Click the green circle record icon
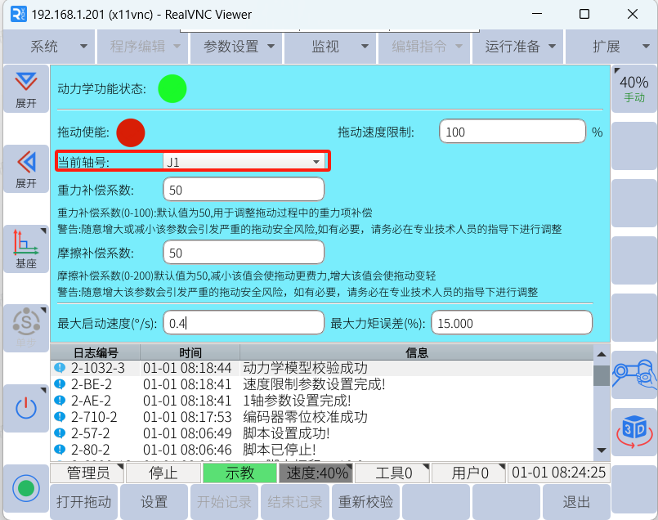 pos(26,488)
